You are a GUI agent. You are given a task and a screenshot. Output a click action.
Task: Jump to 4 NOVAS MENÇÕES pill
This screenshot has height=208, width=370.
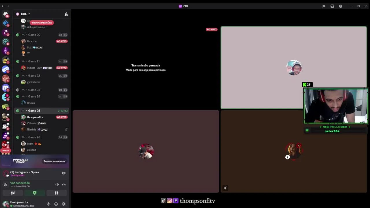(42, 23)
